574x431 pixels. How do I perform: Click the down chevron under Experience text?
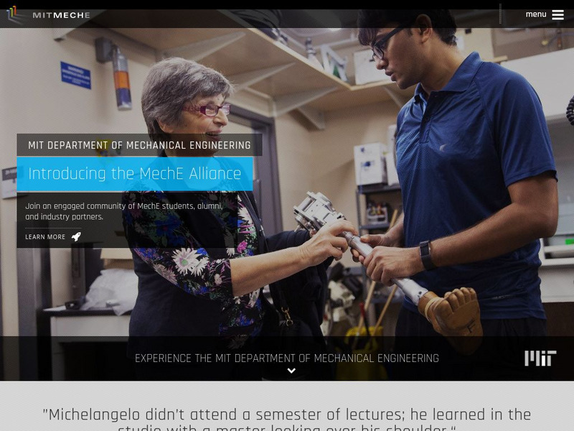coord(291,371)
